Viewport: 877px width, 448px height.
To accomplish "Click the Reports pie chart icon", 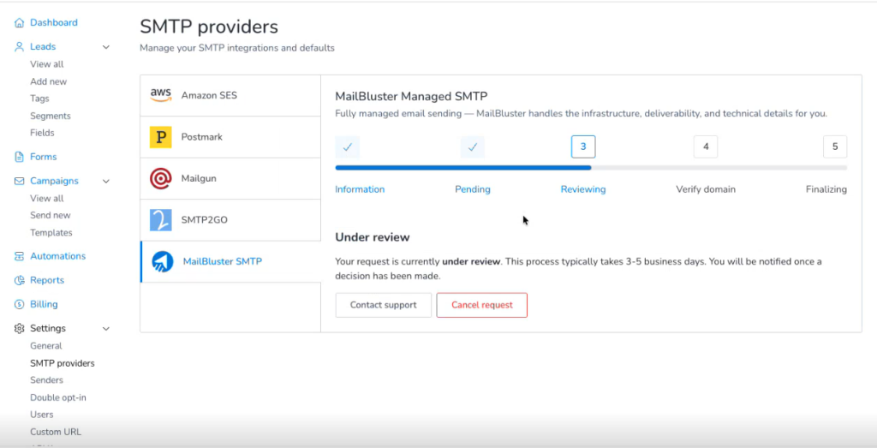I will tap(20, 280).
